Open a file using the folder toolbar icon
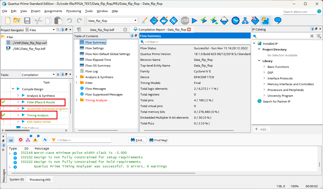This screenshot has height=189, width=323. tap(17, 21)
